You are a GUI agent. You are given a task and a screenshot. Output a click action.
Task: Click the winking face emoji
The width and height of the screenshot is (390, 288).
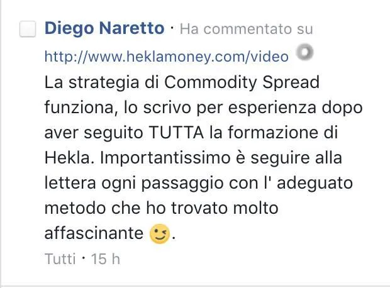point(160,234)
